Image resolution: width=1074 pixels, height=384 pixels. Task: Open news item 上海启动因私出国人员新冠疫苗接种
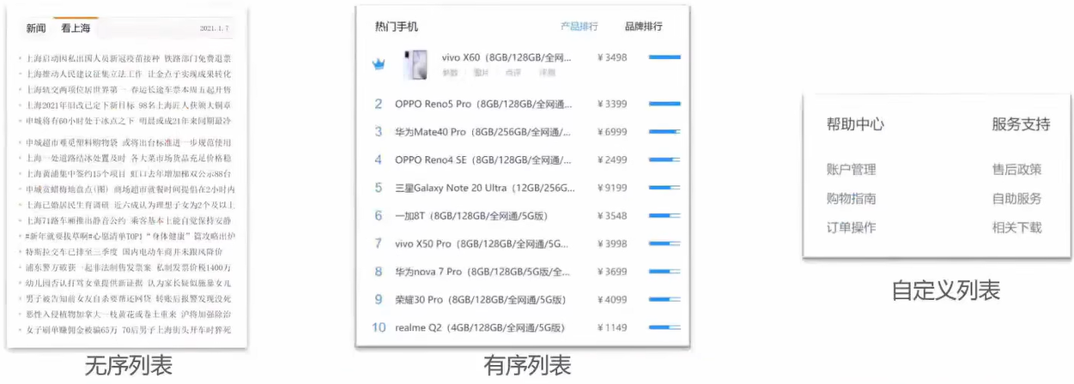(x=93, y=59)
